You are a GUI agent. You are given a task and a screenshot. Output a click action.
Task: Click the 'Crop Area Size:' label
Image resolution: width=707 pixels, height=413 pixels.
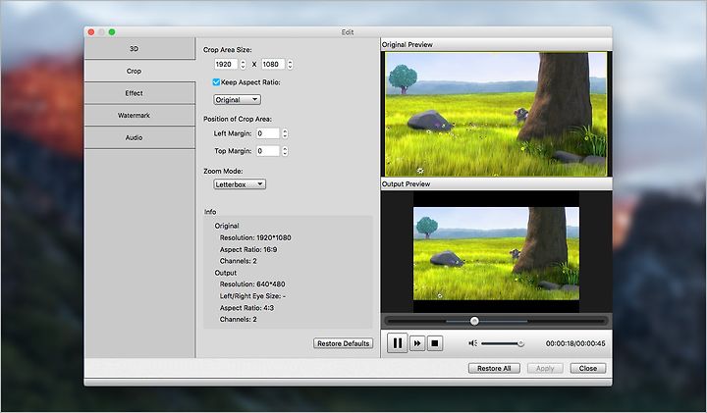[227, 50]
